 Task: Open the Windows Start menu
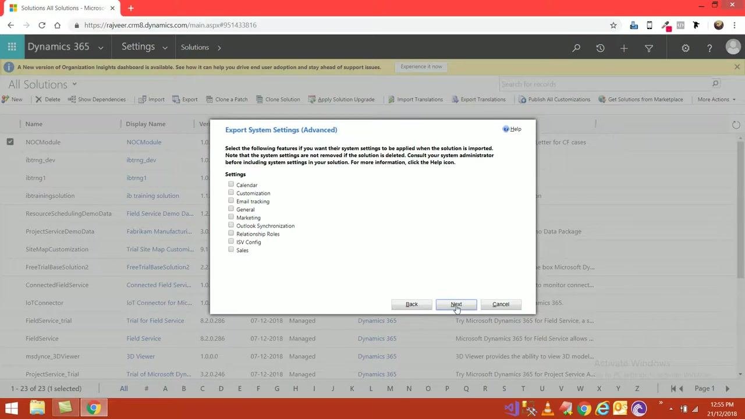(12, 408)
